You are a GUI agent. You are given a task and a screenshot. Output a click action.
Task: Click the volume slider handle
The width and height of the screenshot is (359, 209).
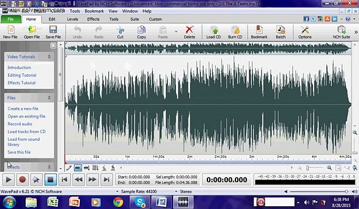[x=346, y=192]
